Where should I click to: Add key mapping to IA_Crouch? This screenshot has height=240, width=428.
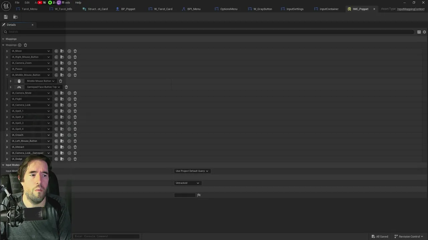coord(69,135)
